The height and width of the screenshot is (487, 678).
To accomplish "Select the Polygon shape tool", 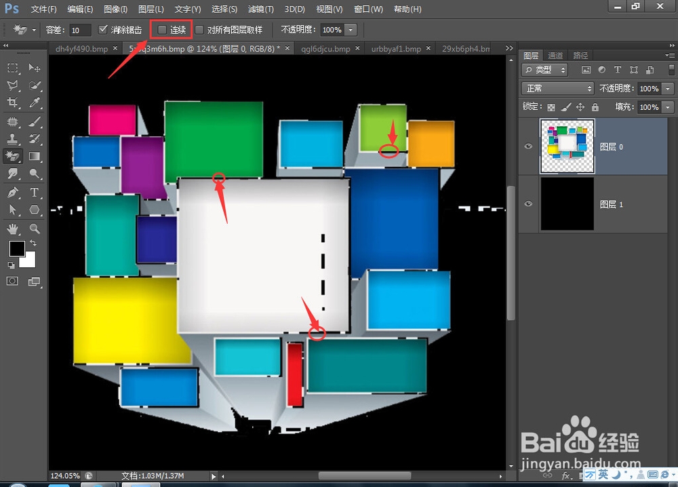I will pos(34,210).
